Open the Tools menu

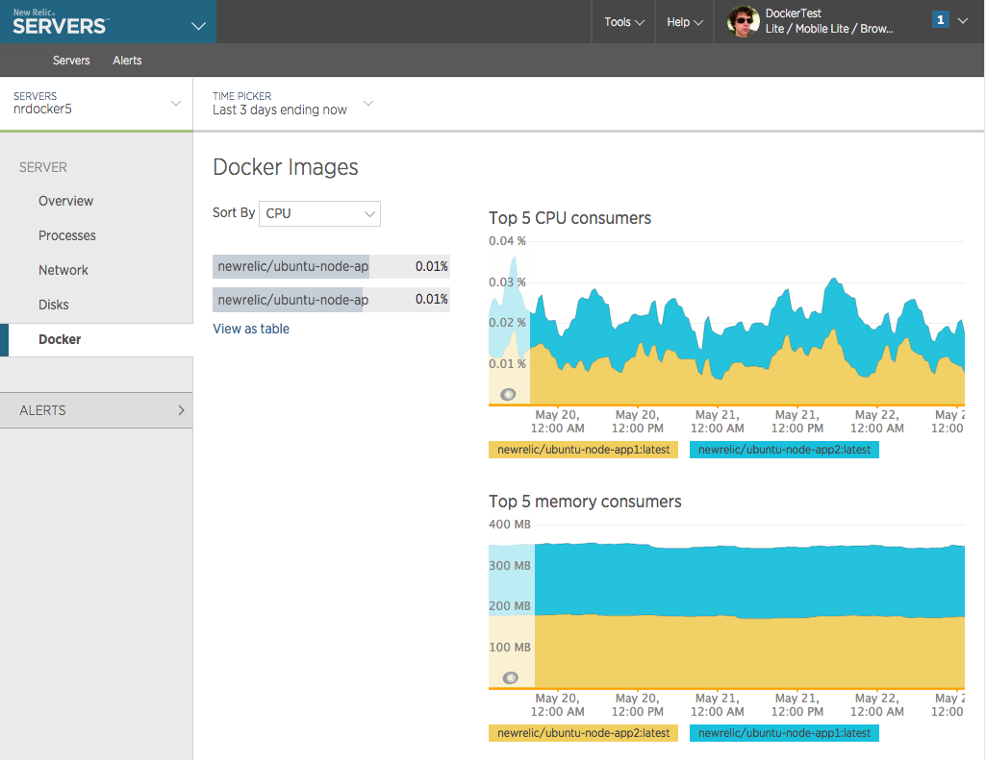pyautogui.click(x=623, y=22)
